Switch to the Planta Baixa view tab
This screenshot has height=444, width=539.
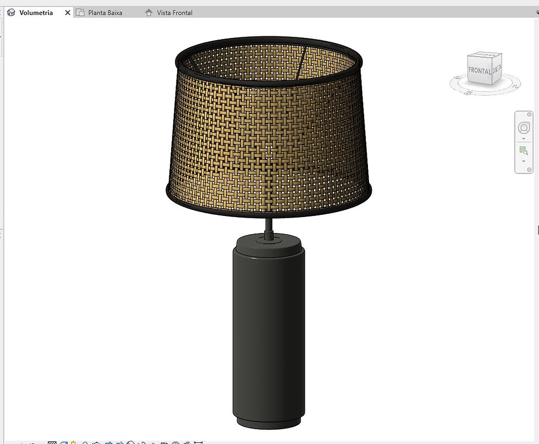click(x=105, y=13)
